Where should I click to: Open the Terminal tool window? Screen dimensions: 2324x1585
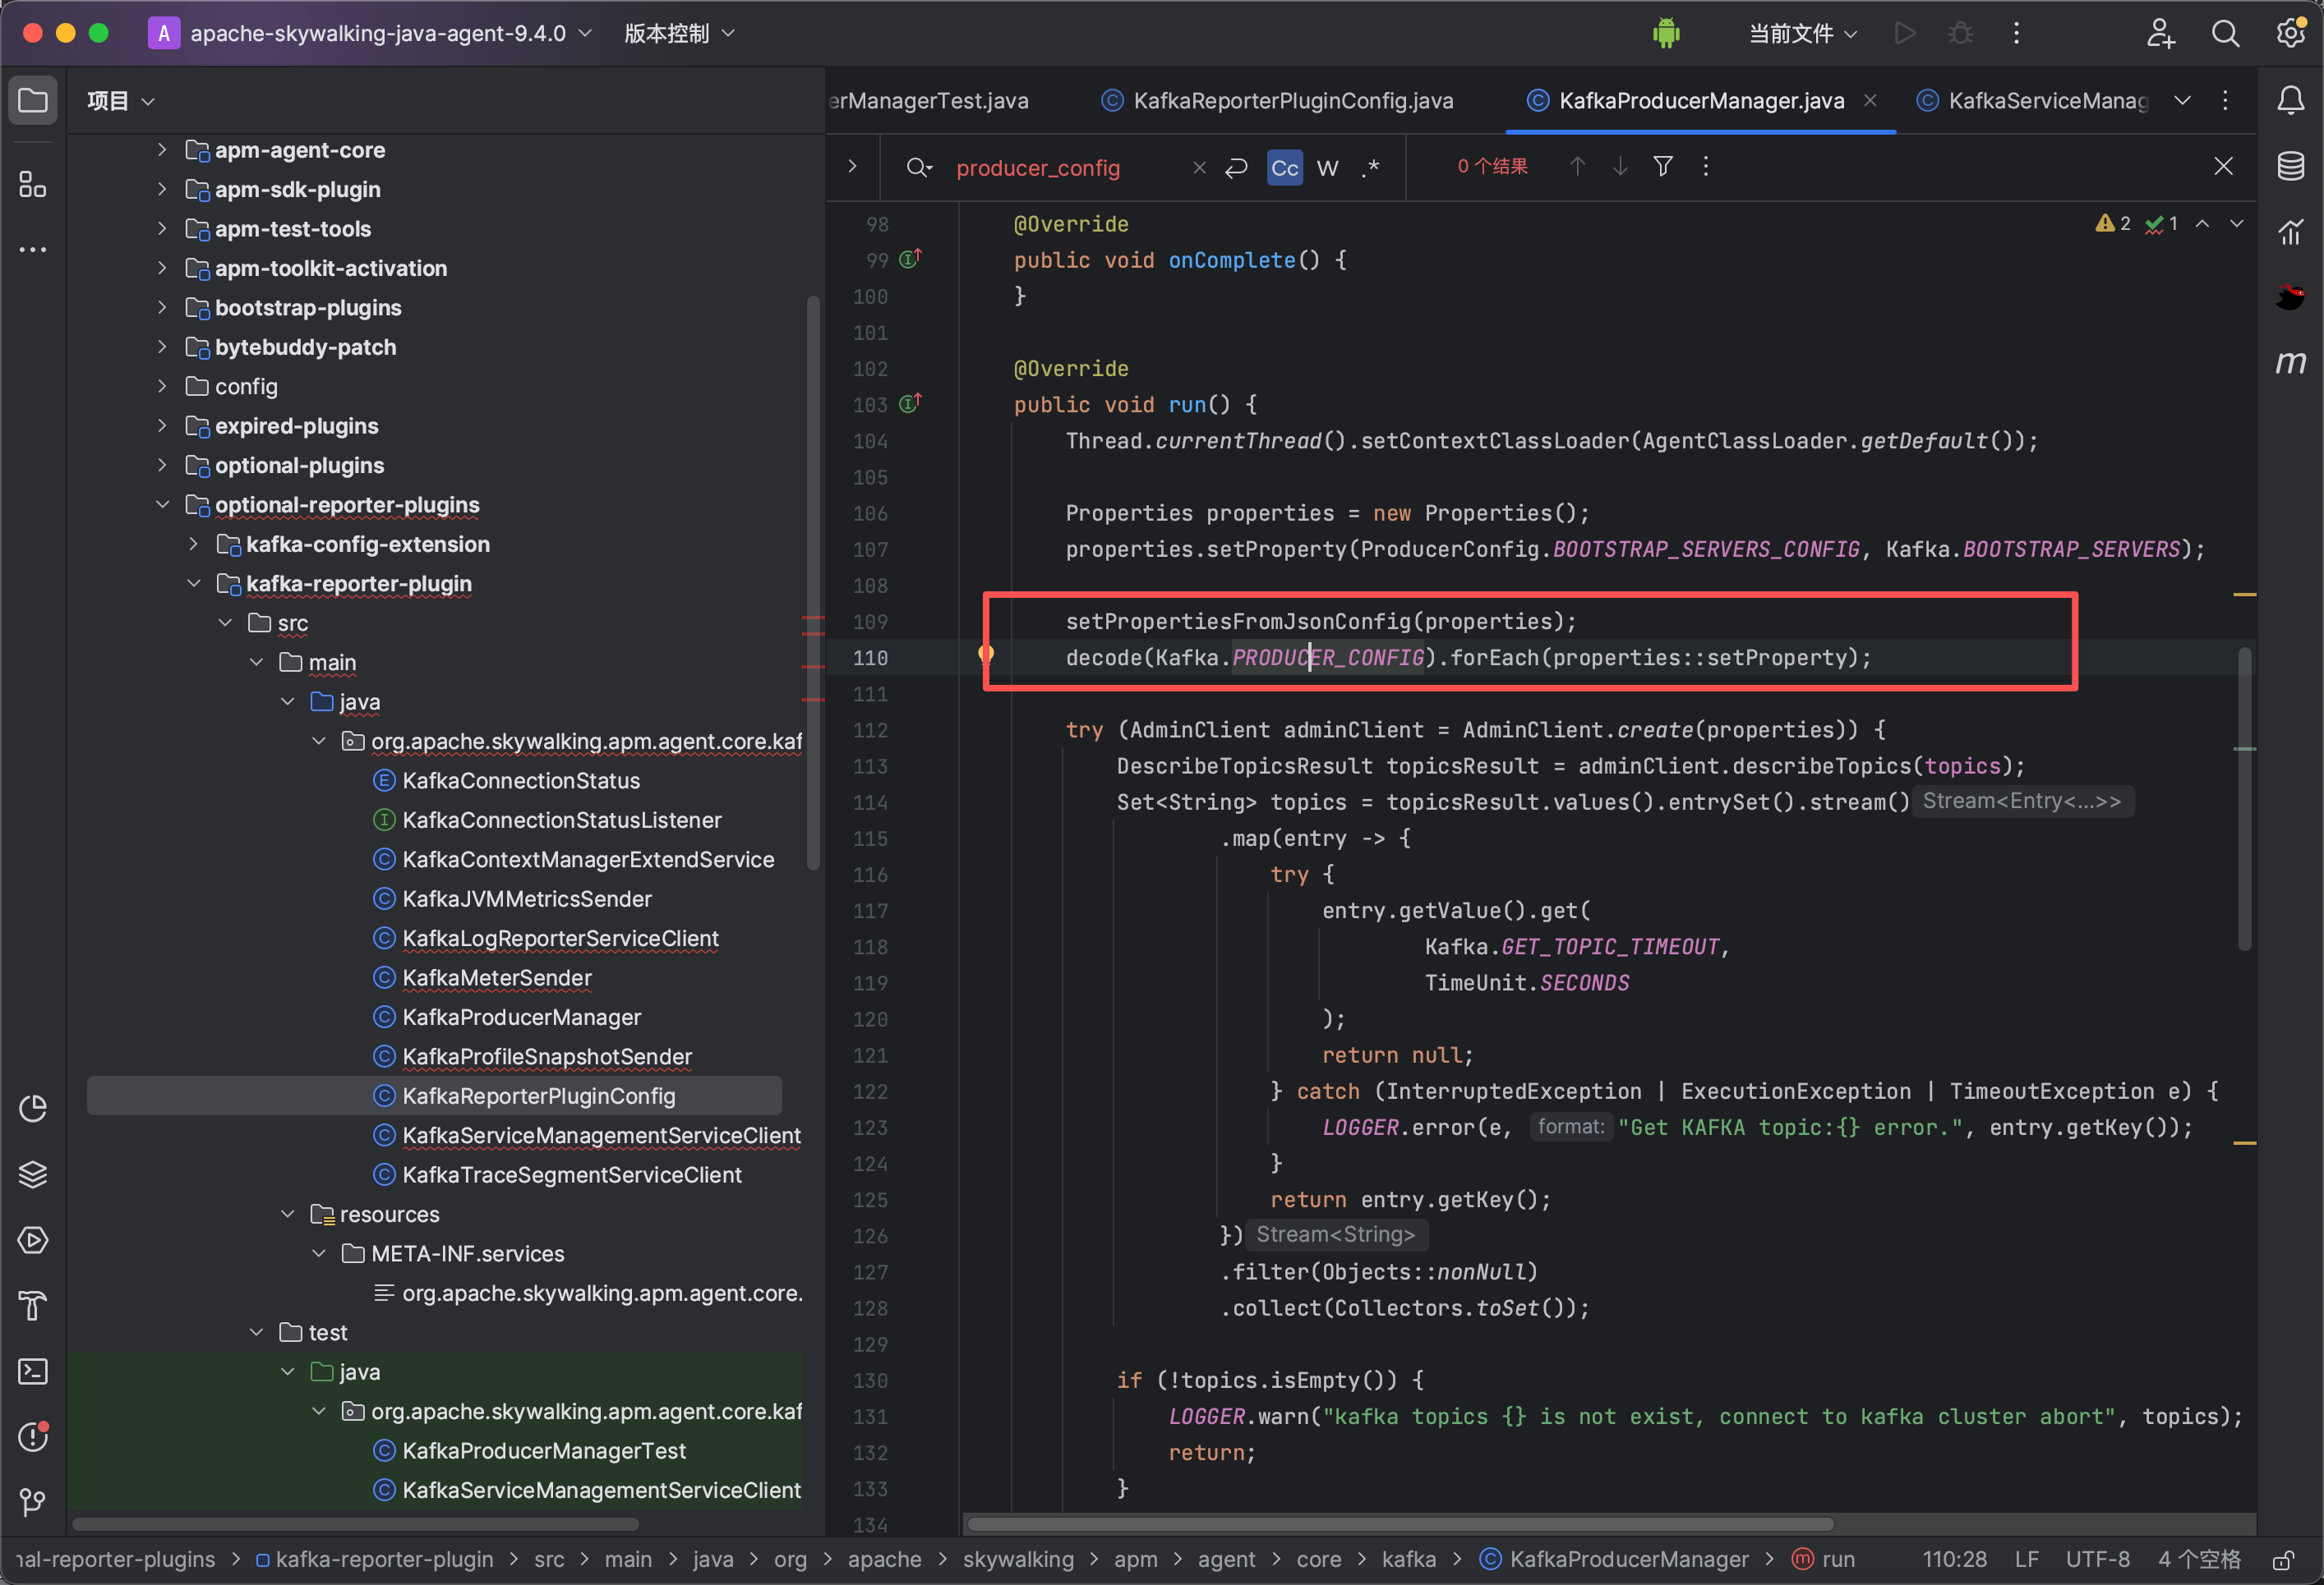pos(33,1371)
